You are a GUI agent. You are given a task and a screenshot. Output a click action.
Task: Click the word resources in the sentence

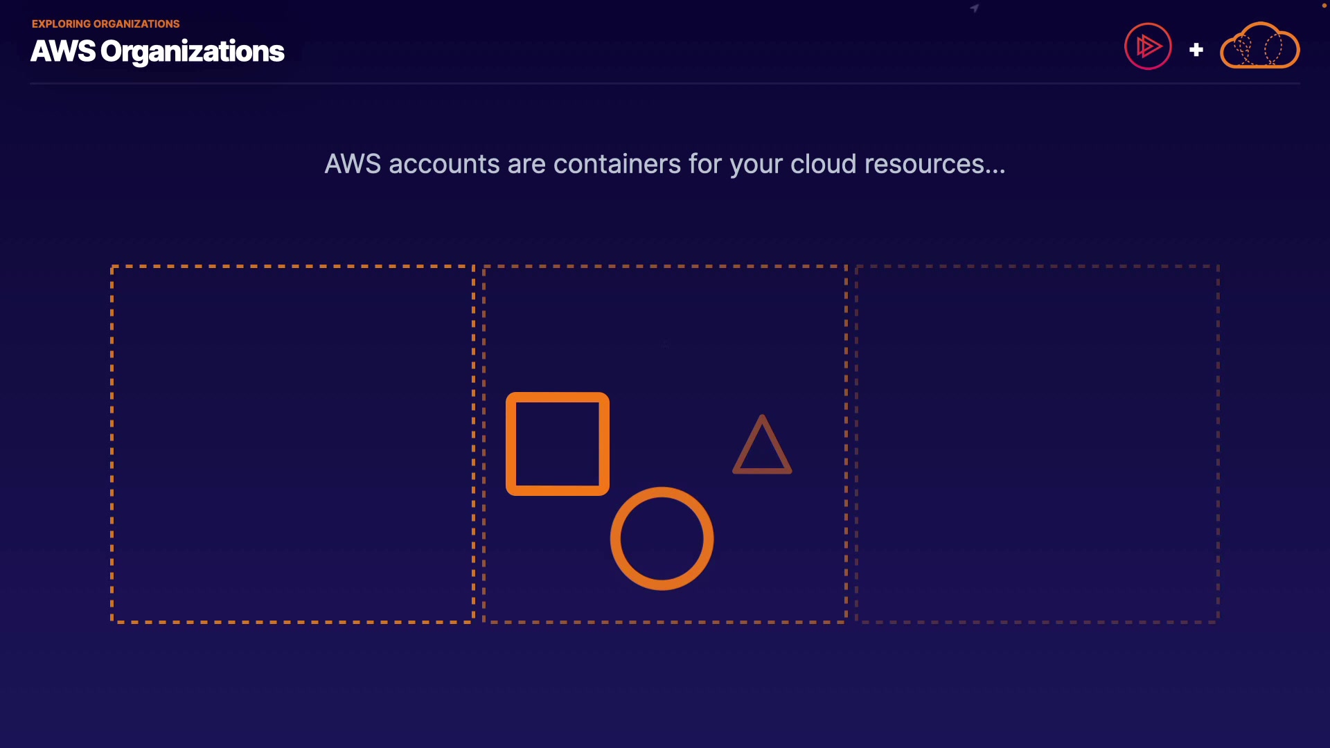[924, 164]
